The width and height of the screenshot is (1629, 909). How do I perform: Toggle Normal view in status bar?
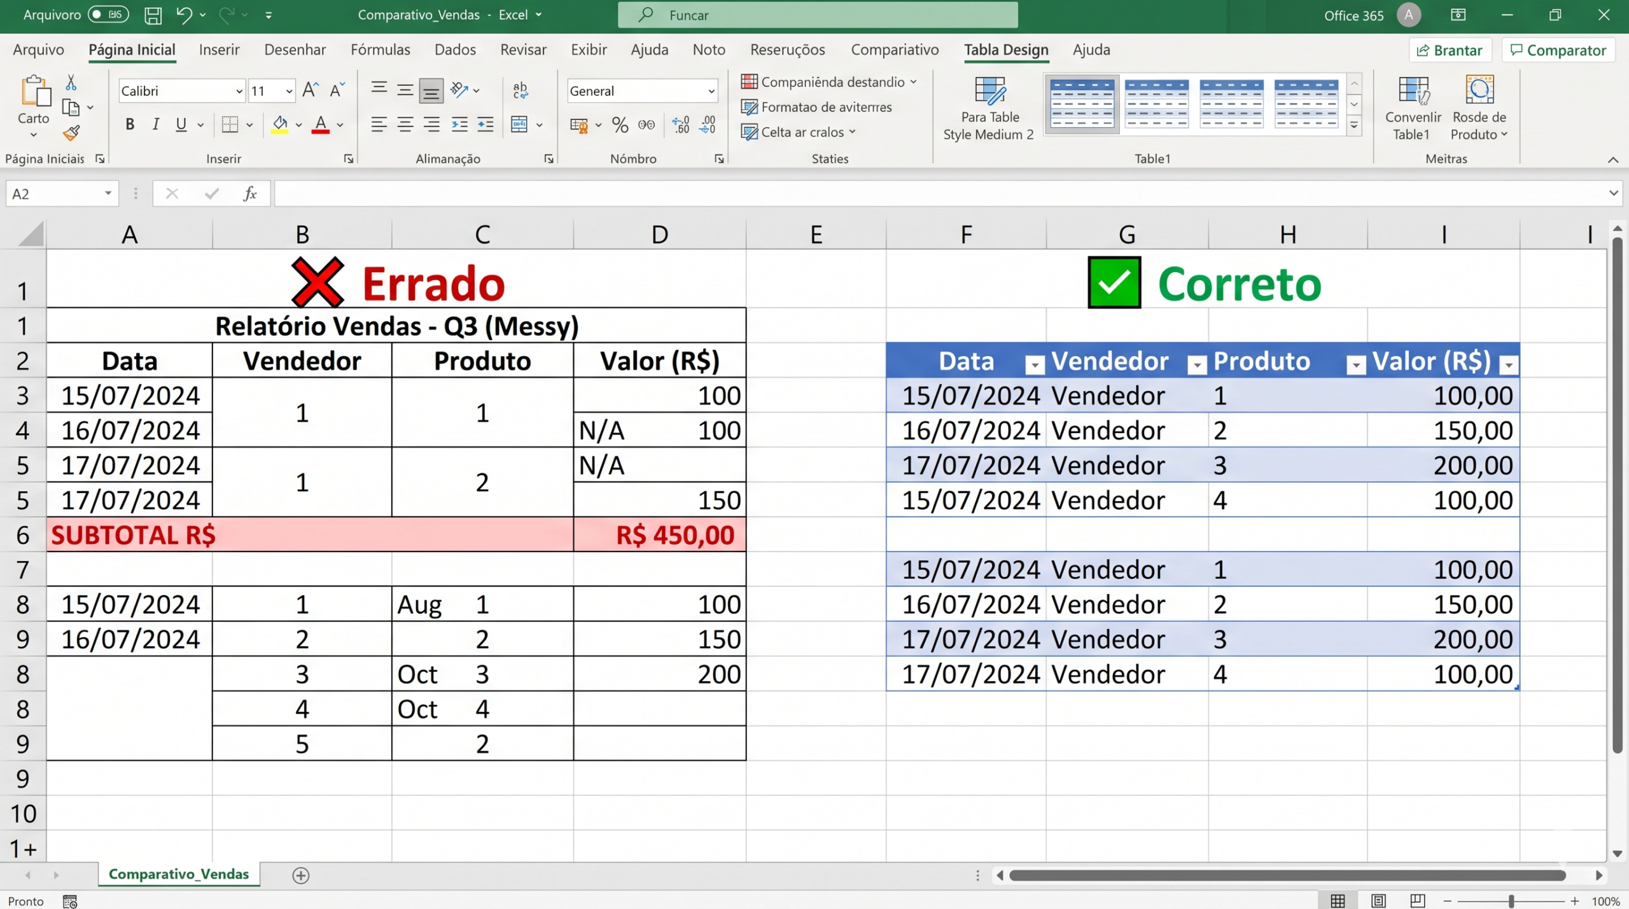tap(1338, 901)
